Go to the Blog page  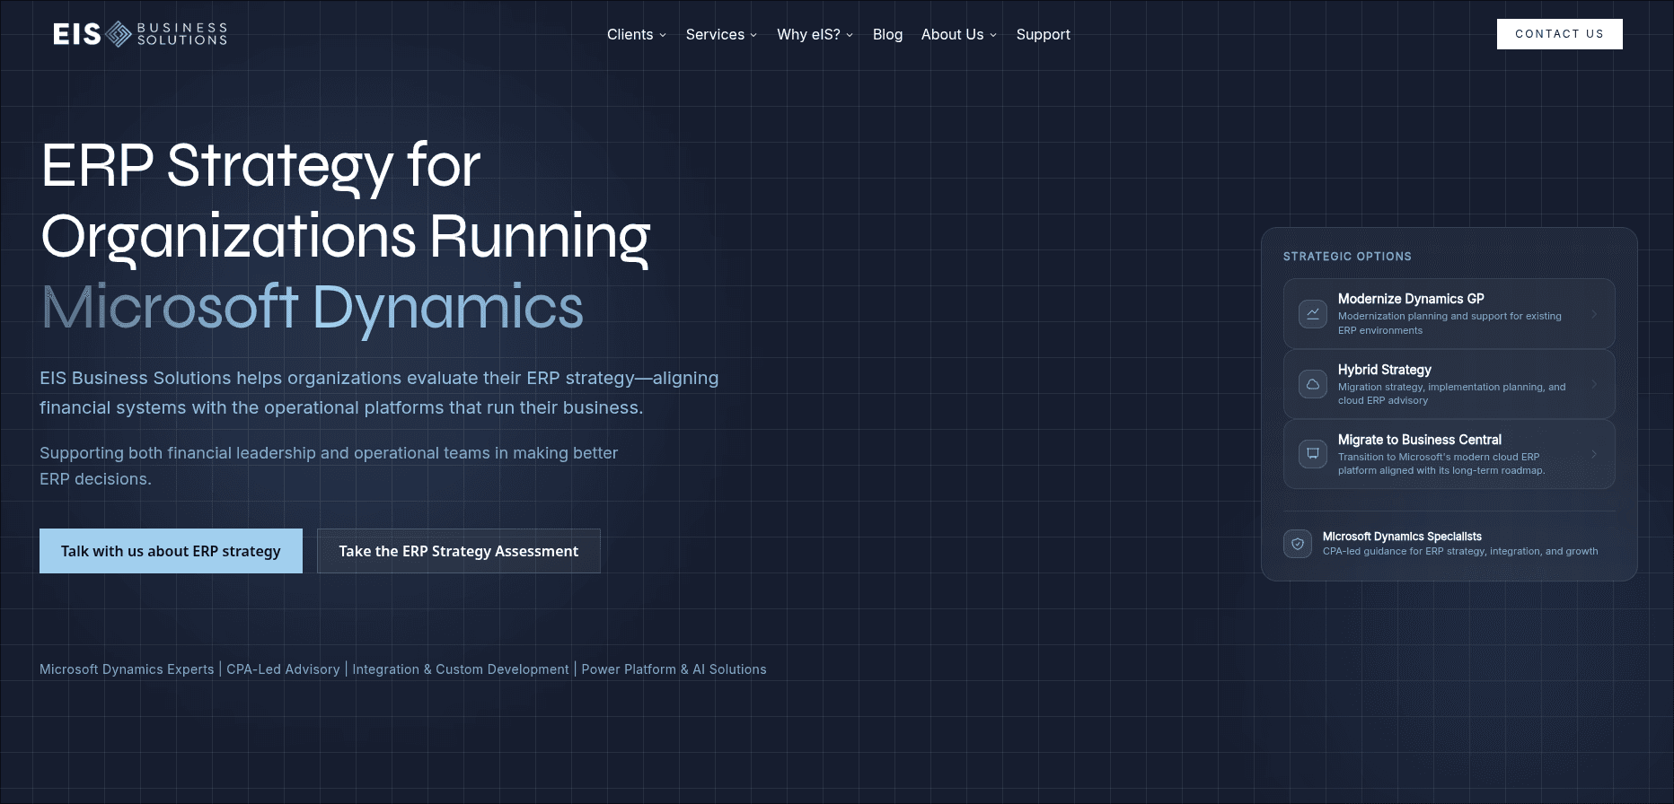click(x=887, y=34)
